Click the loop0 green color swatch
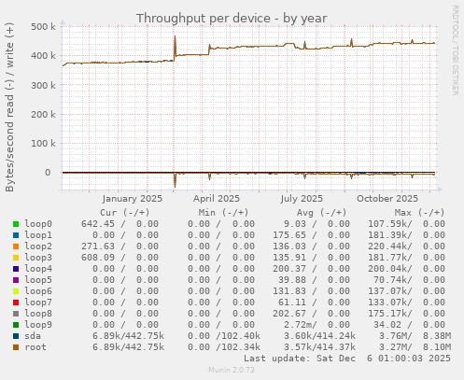Image resolution: width=464 pixels, height=380 pixels. point(16,224)
